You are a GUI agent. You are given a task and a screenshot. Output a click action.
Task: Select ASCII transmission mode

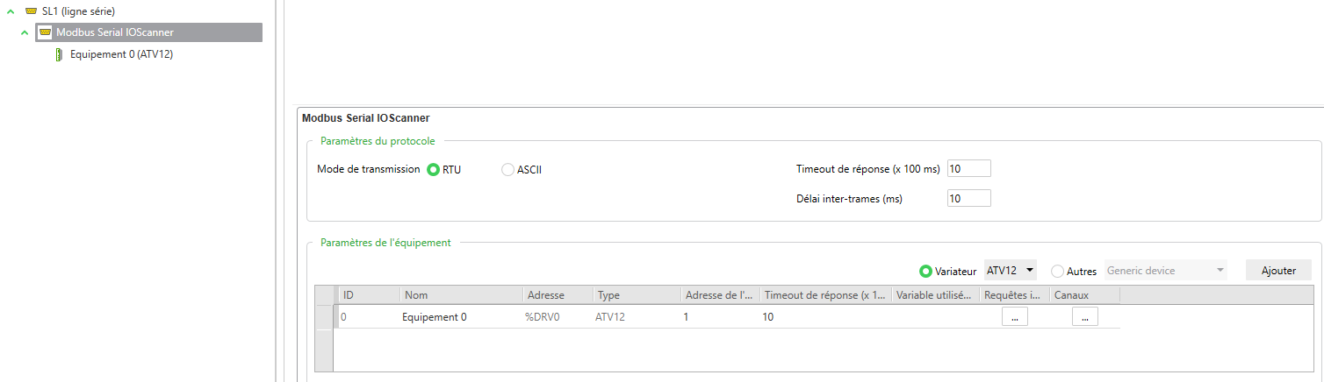pos(507,170)
